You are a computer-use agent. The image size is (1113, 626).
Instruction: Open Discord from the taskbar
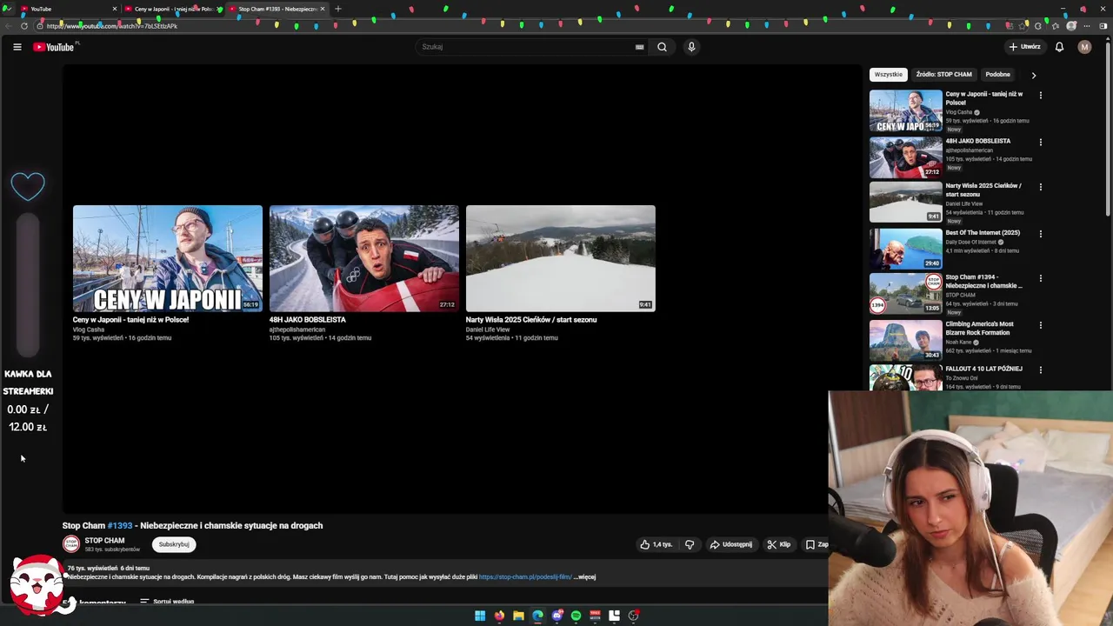point(557,616)
